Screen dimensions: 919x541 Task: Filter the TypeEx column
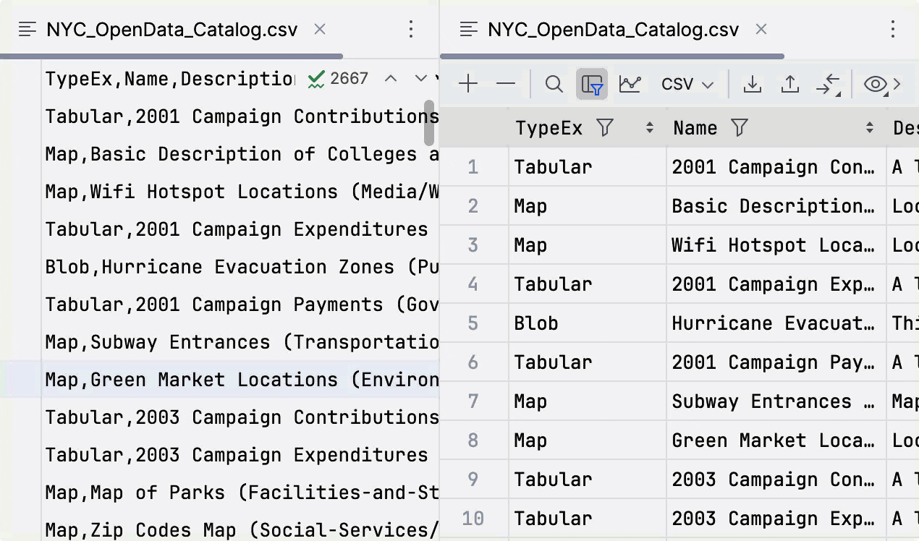pos(605,128)
